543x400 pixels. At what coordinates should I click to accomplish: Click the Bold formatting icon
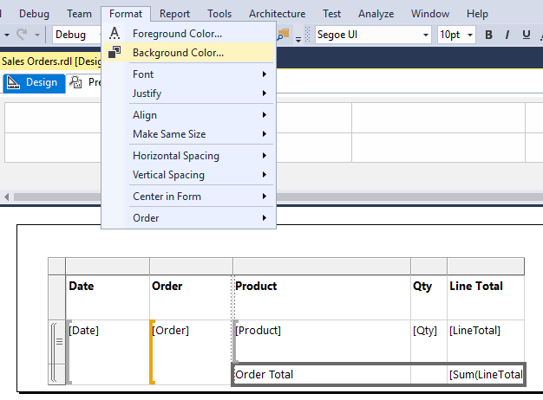coord(488,35)
